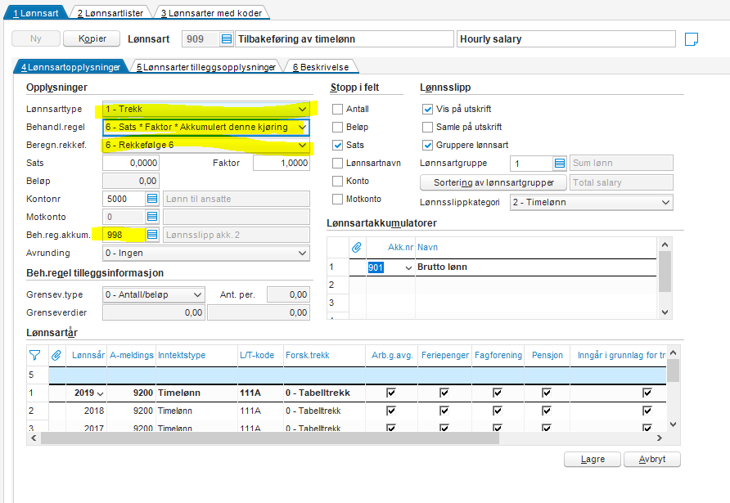Viewport: 730px width, 503px height.
Task: Expand the Lønnsarttype dropdown
Action: point(303,110)
